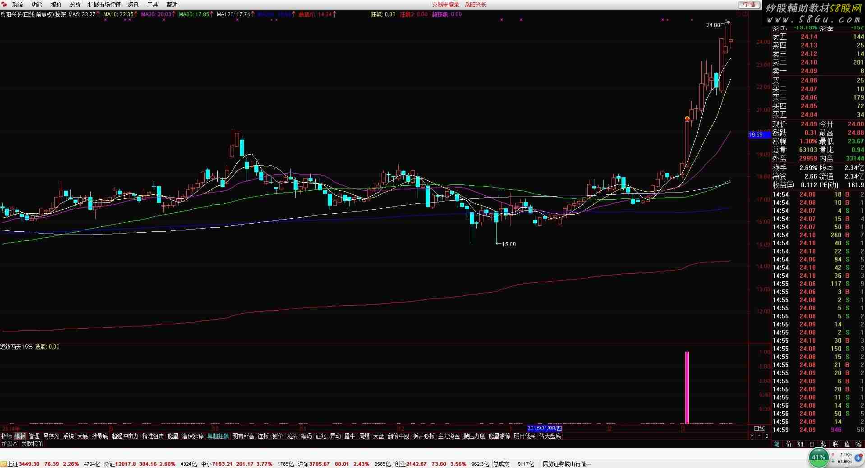
Task: Toggle the 行情 quote mode button
Action: 749,5
